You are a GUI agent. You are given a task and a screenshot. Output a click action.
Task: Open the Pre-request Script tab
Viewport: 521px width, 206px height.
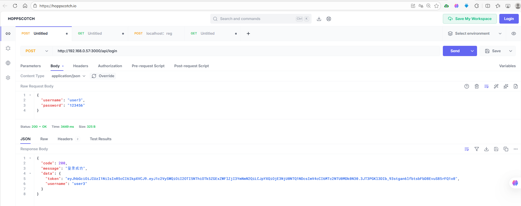148,66
